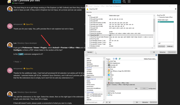Click the Audio-Tags plugin icon
Image resolution: width=180 pixels, height=105 pixels.
click(109, 61)
